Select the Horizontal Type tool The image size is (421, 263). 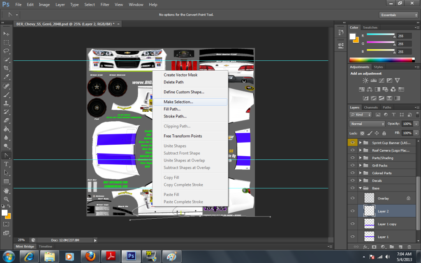click(x=6, y=164)
